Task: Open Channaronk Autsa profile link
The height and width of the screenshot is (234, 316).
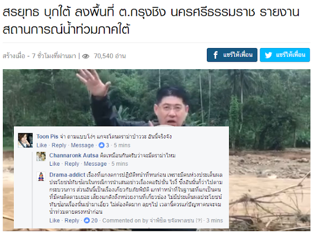Action: point(74,155)
